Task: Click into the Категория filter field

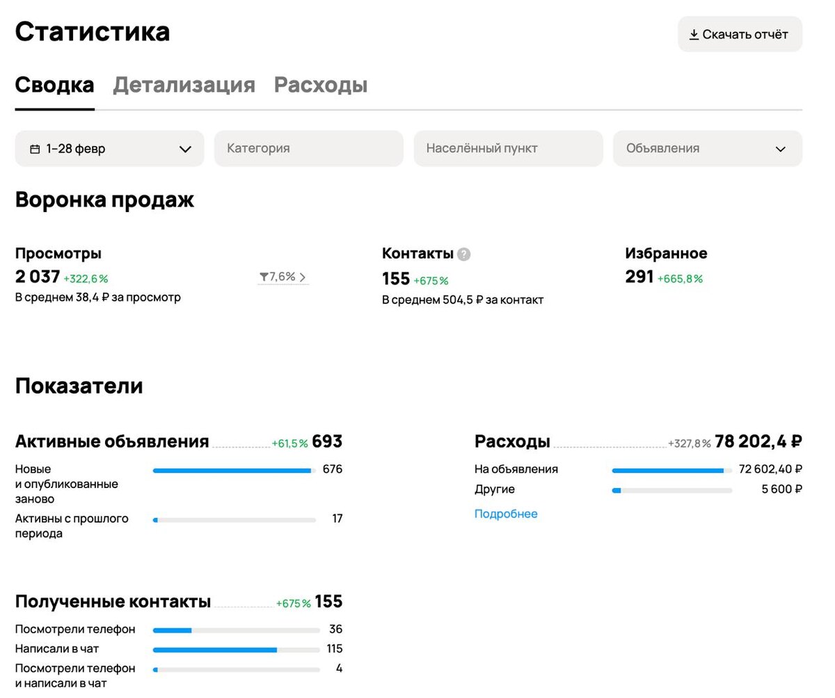Action: click(x=309, y=149)
